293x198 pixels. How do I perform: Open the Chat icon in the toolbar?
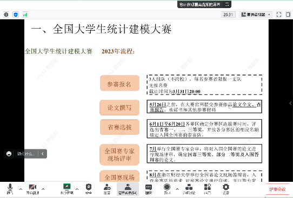[149, 189]
